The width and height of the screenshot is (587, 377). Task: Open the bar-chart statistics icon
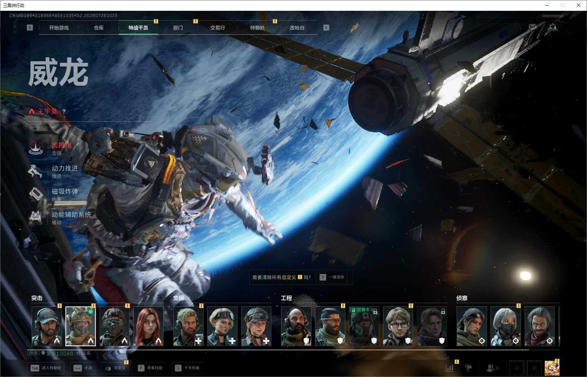tap(449, 368)
